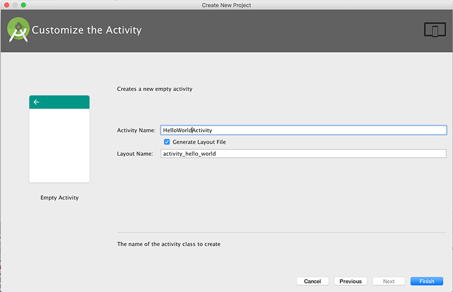Click the back arrow in activity preview

36,102
